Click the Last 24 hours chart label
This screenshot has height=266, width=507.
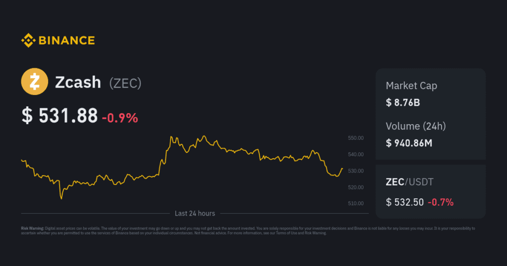(x=195, y=214)
